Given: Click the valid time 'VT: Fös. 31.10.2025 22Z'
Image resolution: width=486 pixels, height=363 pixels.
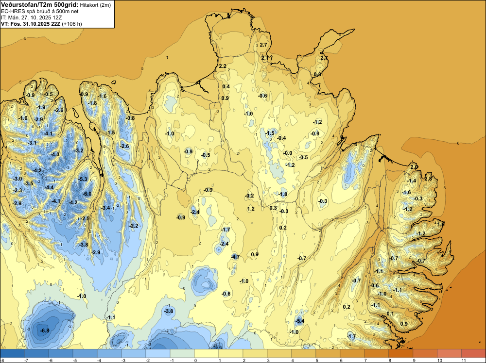Looking at the screenshot, I should point(31,24).
